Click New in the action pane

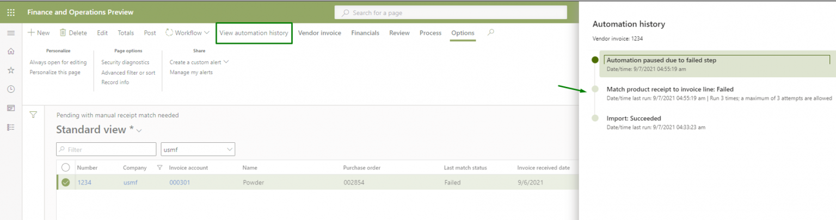pyautogui.click(x=39, y=33)
